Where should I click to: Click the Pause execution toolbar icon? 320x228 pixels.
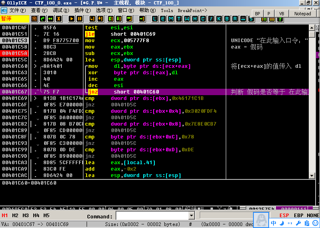click(x=80, y=18)
